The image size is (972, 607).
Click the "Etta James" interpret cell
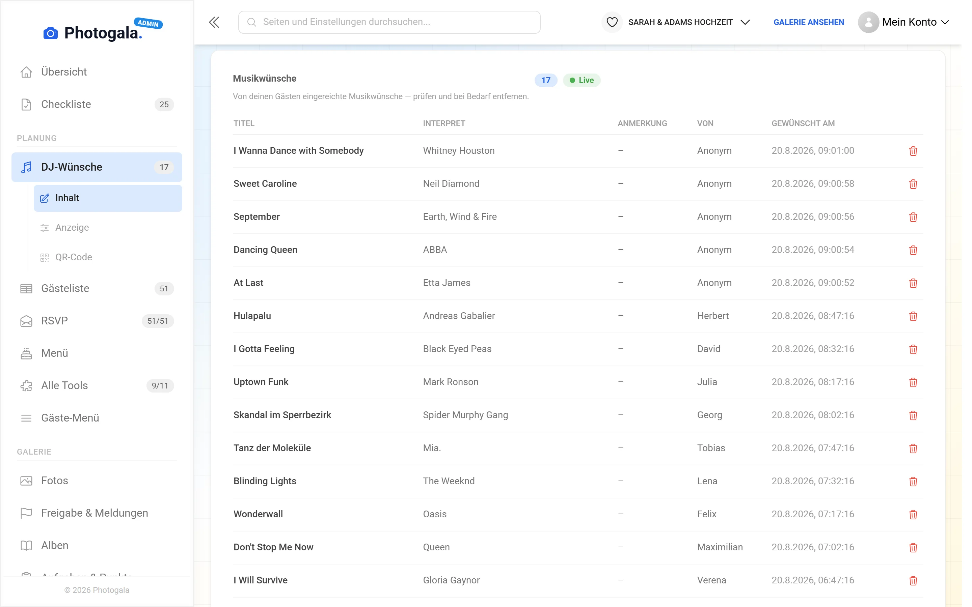446,283
